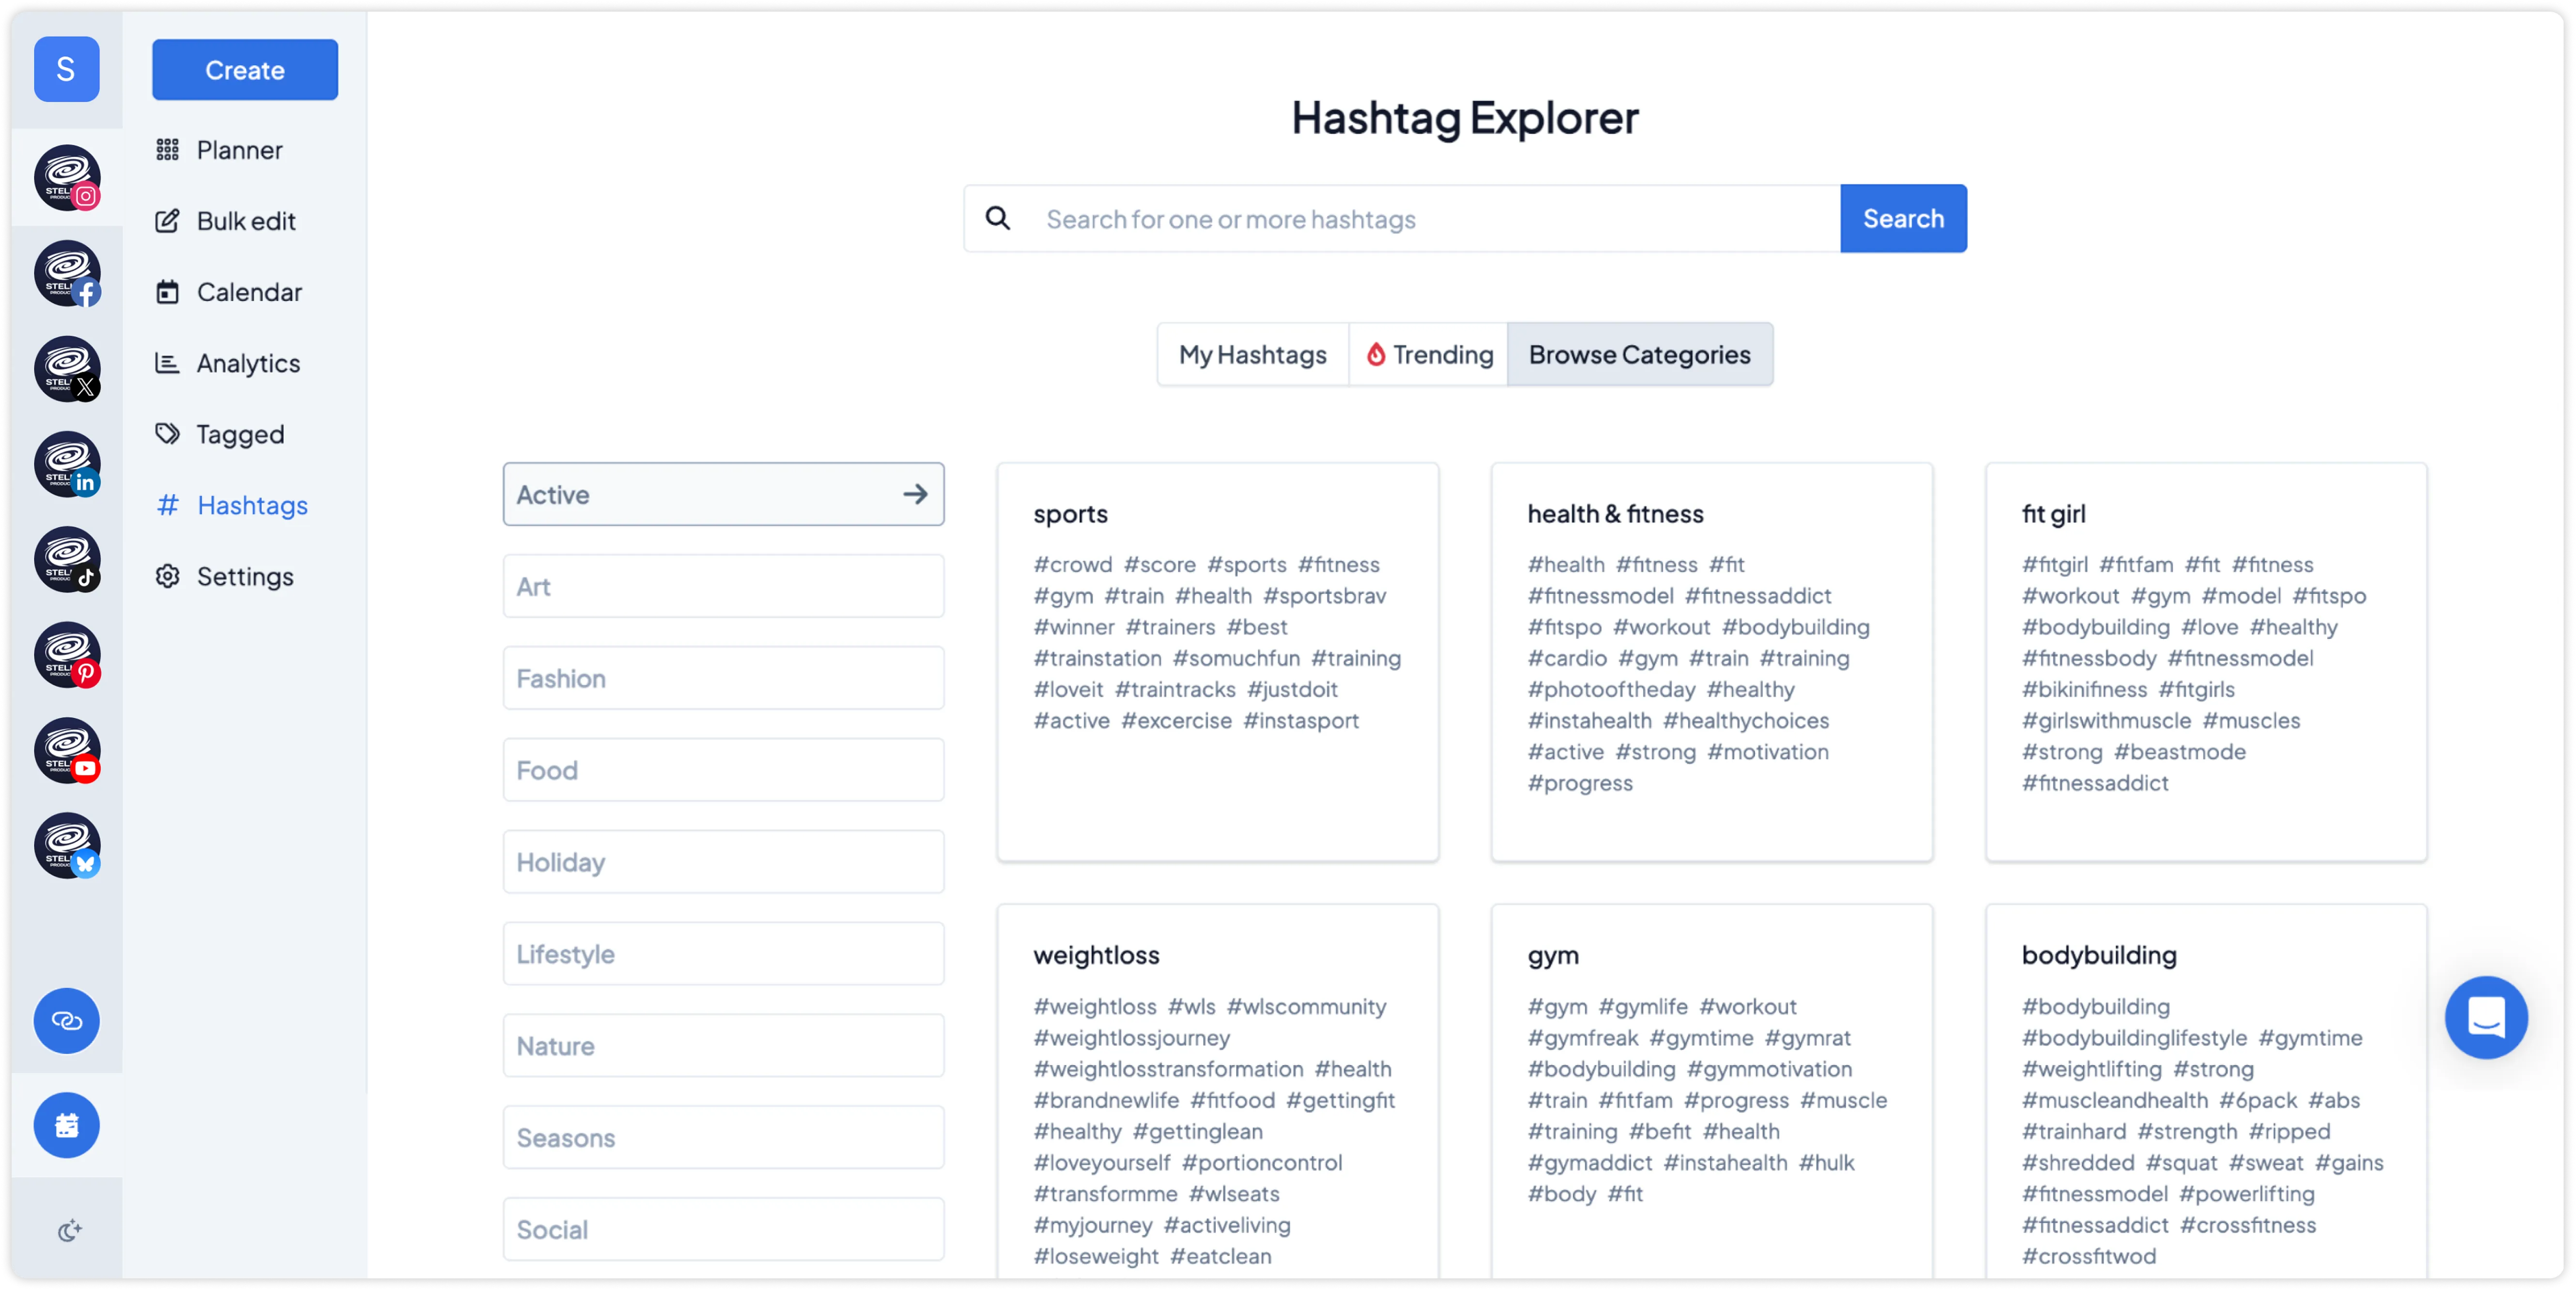Open the fit girl hashtag card
The width and height of the screenshot is (2576, 1290).
(x=2206, y=661)
